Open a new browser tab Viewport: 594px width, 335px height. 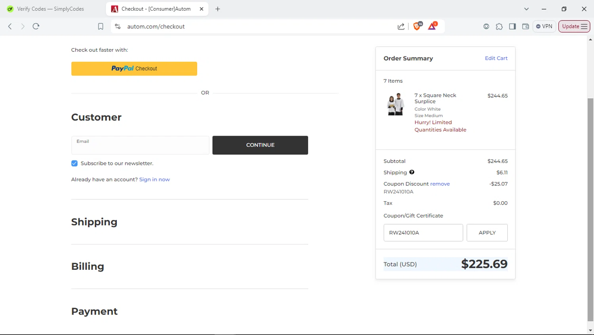point(218,9)
